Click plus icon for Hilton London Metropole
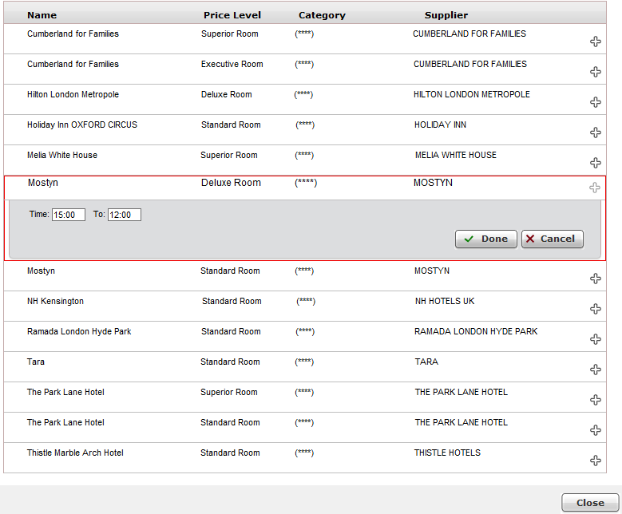Image resolution: width=622 pixels, height=514 pixels. click(596, 102)
